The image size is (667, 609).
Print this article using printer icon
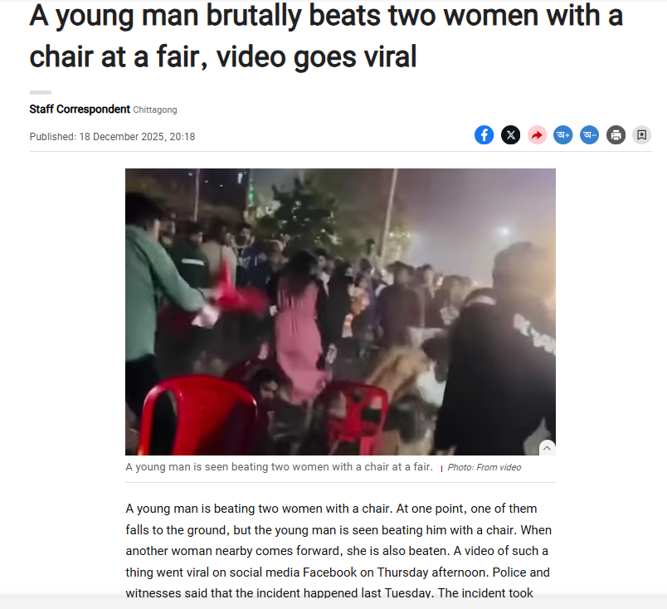coord(616,135)
